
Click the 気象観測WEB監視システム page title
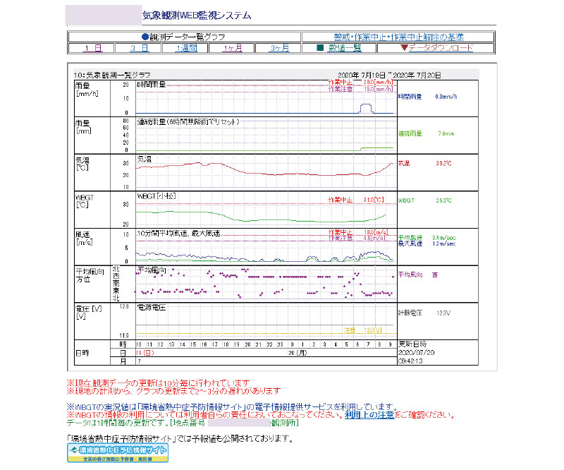click(x=196, y=15)
